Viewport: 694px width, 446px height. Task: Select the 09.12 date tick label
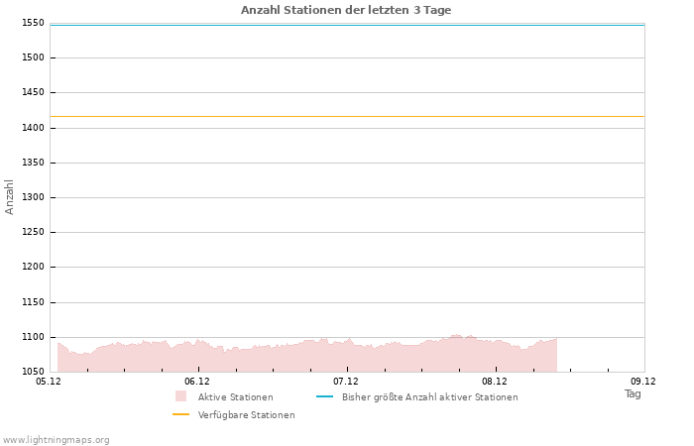pyautogui.click(x=643, y=381)
